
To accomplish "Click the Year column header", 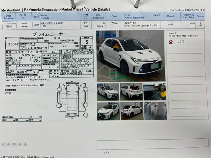I will [x=36, y=17].
